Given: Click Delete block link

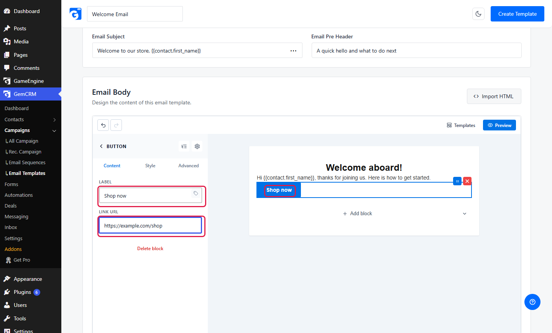Looking at the screenshot, I should (x=150, y=249).
